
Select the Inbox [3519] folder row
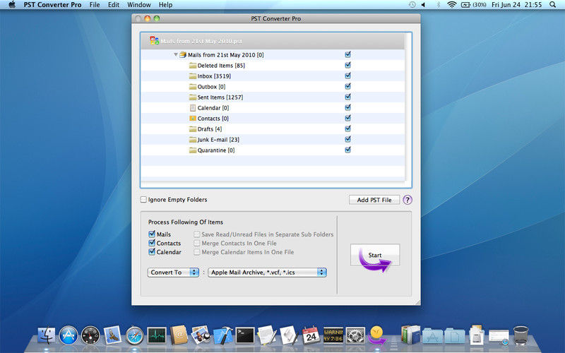[x=273, y=76]
